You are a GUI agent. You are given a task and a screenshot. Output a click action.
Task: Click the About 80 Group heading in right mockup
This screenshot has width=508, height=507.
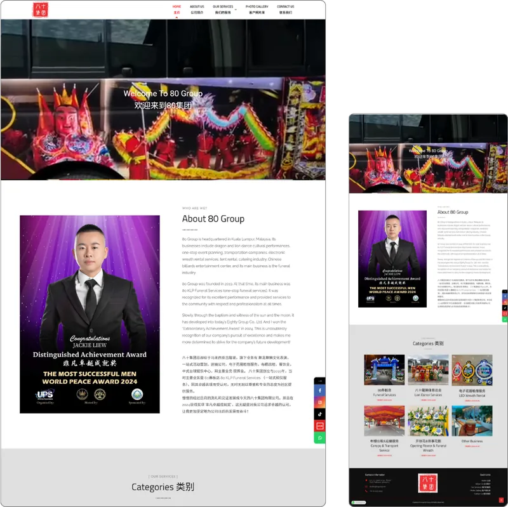(x=453, y=213)
